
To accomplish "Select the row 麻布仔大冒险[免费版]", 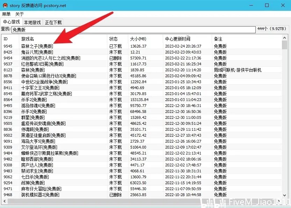I will coord(141,189).
